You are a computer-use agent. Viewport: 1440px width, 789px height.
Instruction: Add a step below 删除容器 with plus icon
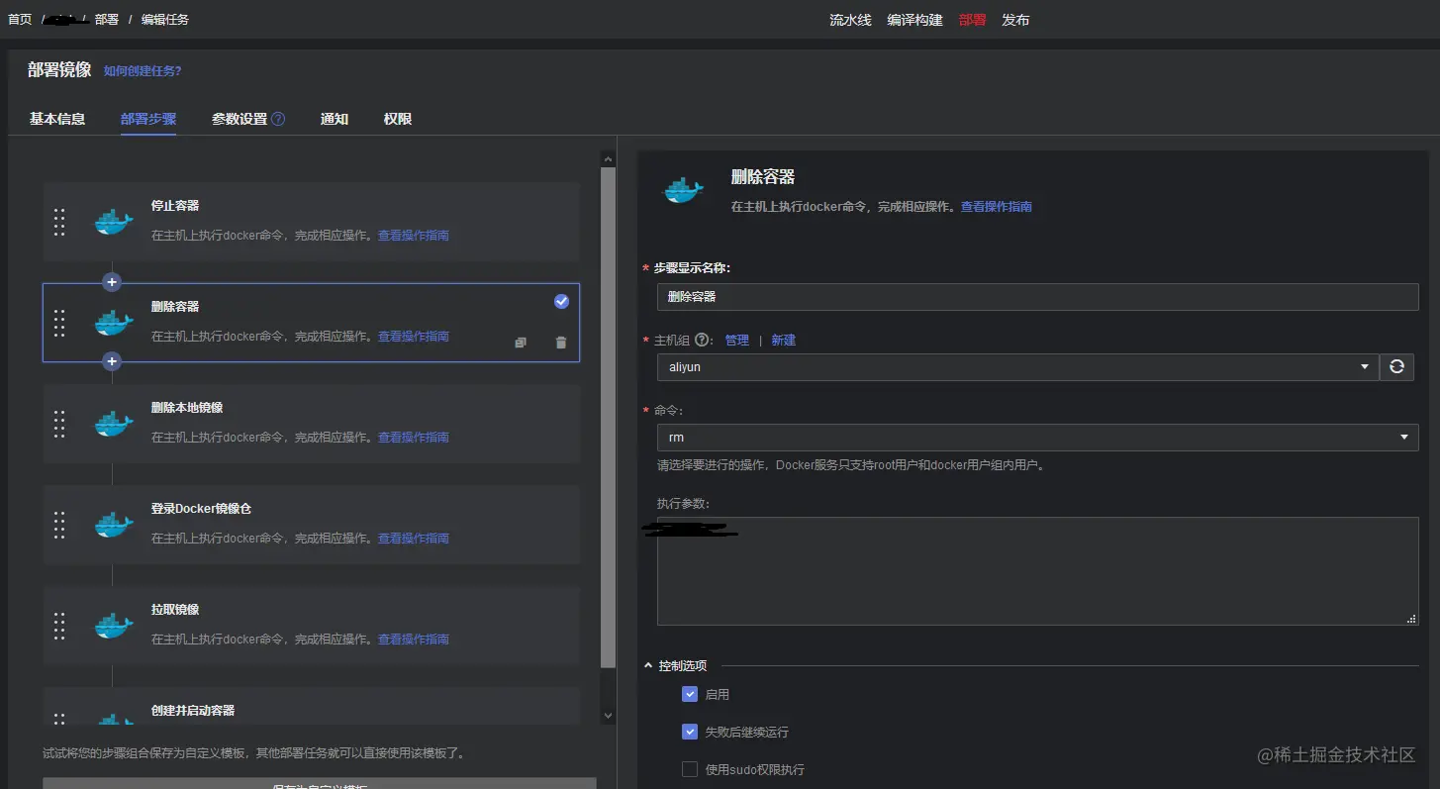pos(112,361)
